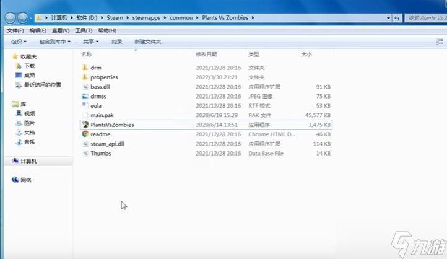Screen dimensions: 447x259
Task: Click the 视频 videos library icon
Action: (x=19, y=113)
